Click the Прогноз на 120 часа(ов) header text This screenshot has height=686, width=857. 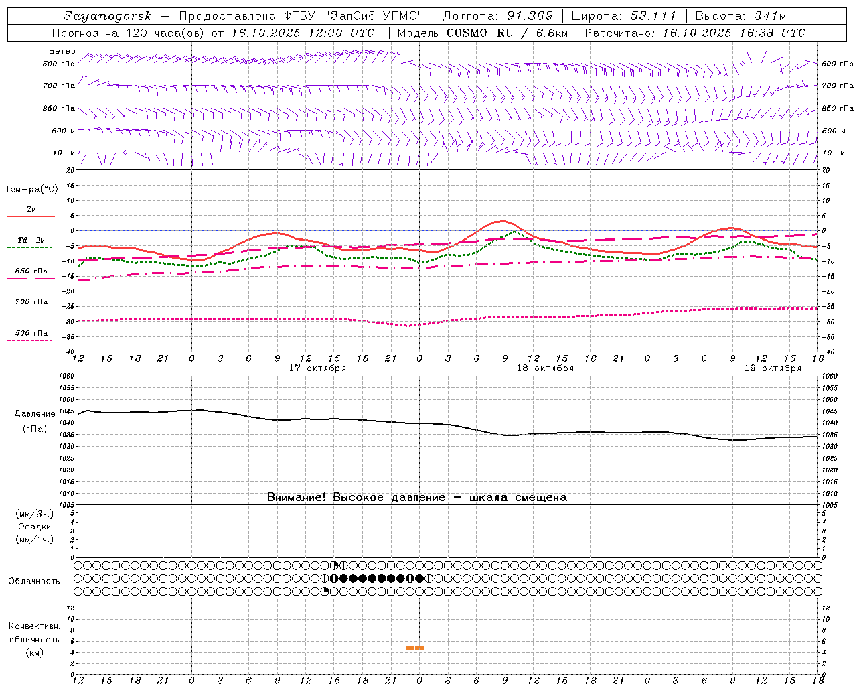click(129, 33)
